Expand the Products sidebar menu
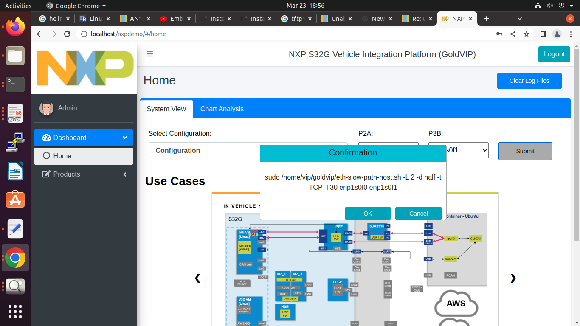The image size is (580, 326). pyautogui.click(x=84, y=174)
